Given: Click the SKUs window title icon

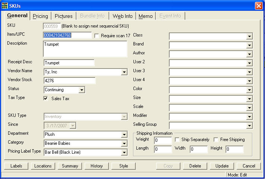Looking at the screenshot, I should [x=4, y=6].
